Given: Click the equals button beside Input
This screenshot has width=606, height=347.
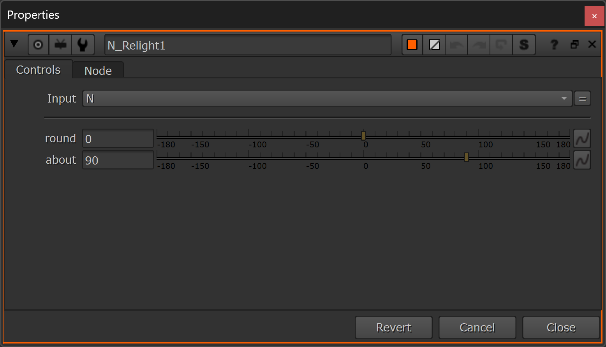Looking at the screenshot, I should 582,99.
